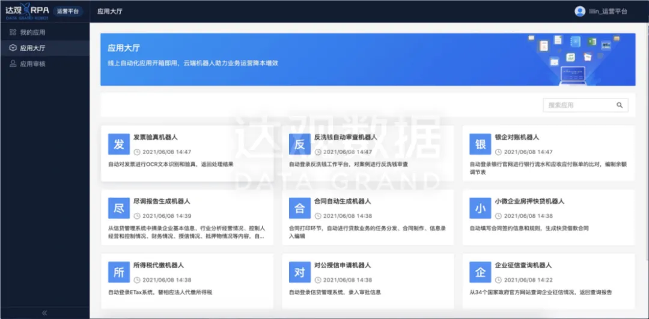The width and height of the screenshot is (649, 319).
Task: Click the 所得税代缴机器人 '所' icon
Action: 119,272
